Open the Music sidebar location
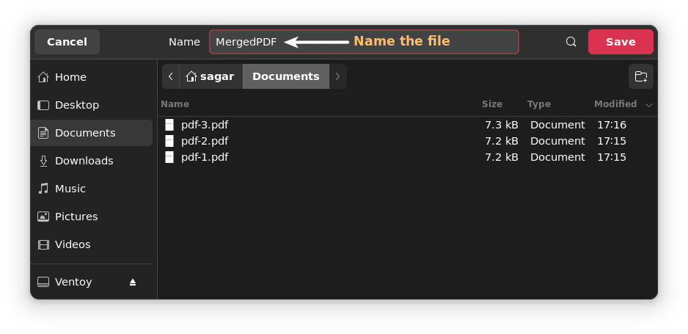Viewport: 688px width, 334px height. 70,189
